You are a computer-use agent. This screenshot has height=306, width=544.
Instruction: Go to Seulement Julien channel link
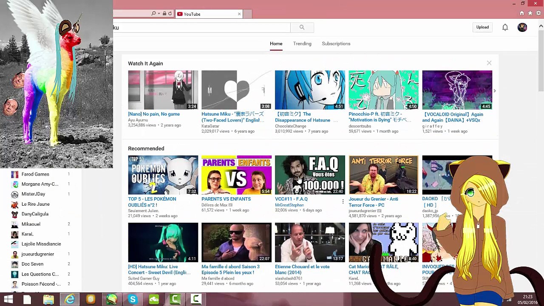point(143,211)
